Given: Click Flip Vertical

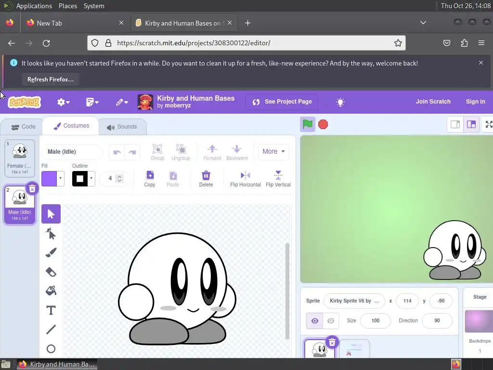Looking at the screenshot, I should 278,179.
